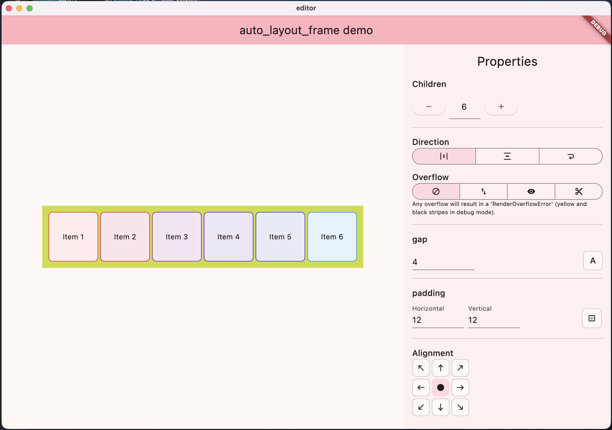Select horizontal direction layout icon
The height and width of the screenshot is (430, 612).
tap(444, 156)
